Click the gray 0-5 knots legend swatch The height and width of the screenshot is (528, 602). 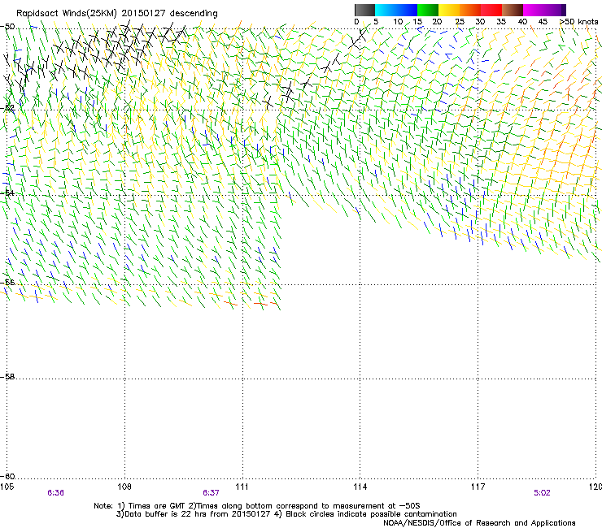point(364,10)
